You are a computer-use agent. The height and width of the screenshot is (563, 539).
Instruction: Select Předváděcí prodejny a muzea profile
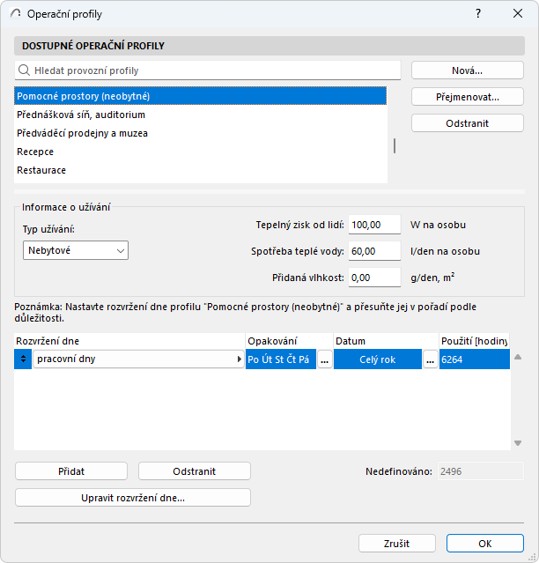201,133
